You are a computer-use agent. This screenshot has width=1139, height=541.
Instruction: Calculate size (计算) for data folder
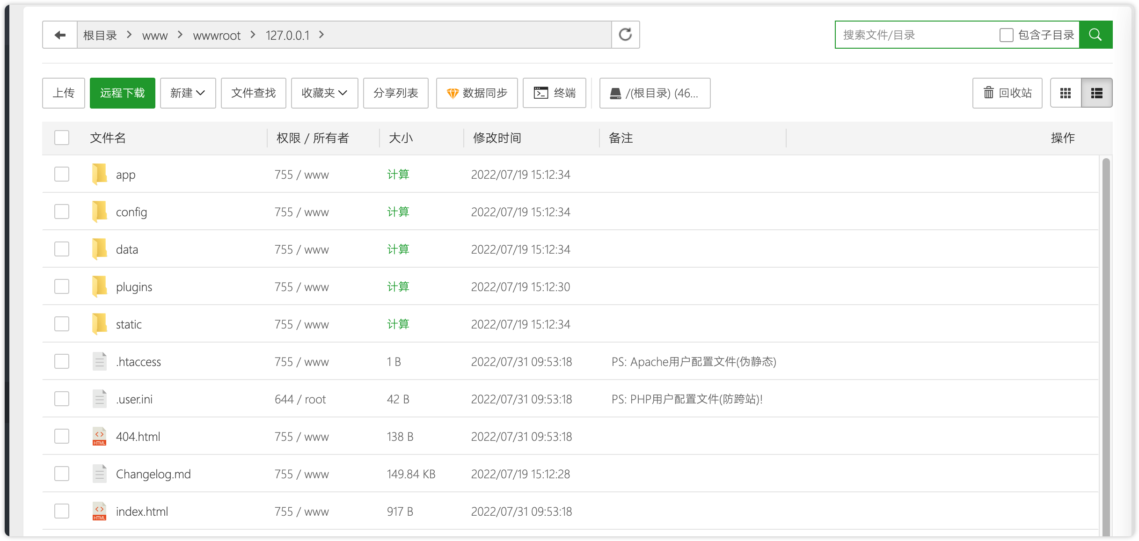(398, 249)
